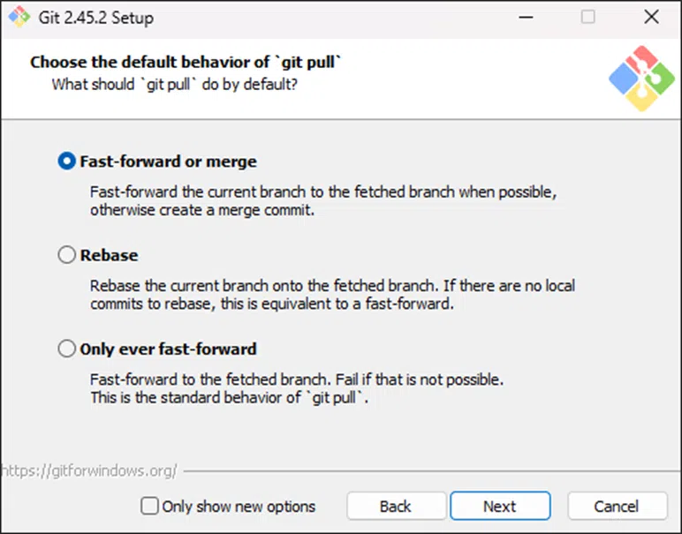The width and height of the screenshot is (682, 534).
Task: Click the description text under the Rebase option
Action: [x=332, y=295]
